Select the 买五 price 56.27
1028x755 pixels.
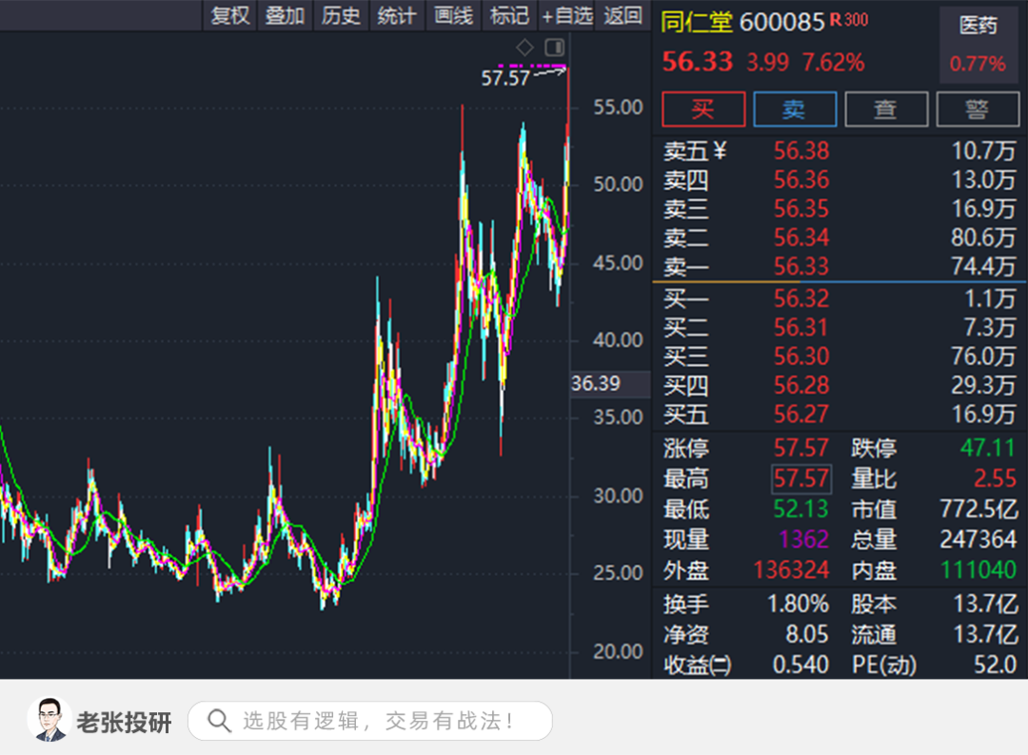pos(801,414)
